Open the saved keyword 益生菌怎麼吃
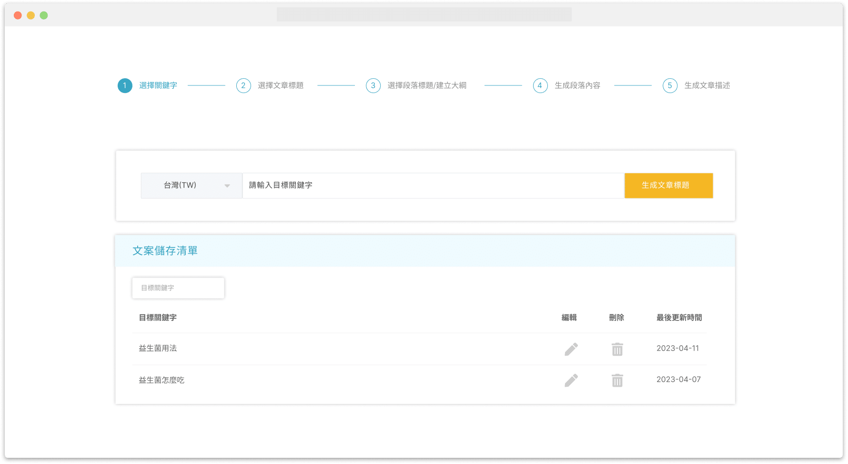Screen dimensions: 848x464 162,380
